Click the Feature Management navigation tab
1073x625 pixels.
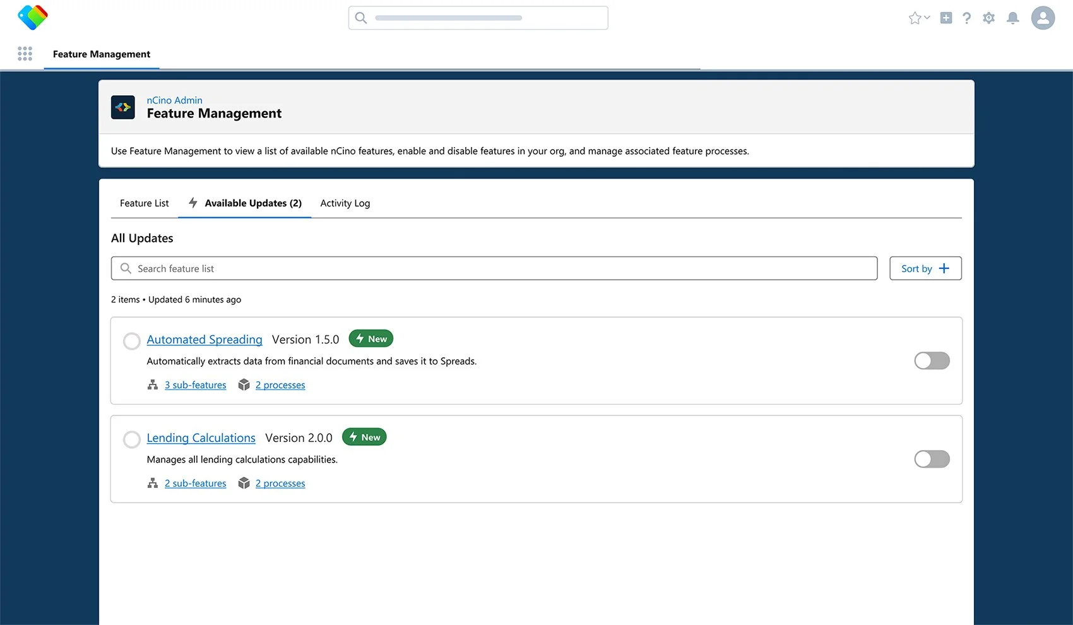pos(102,54)
